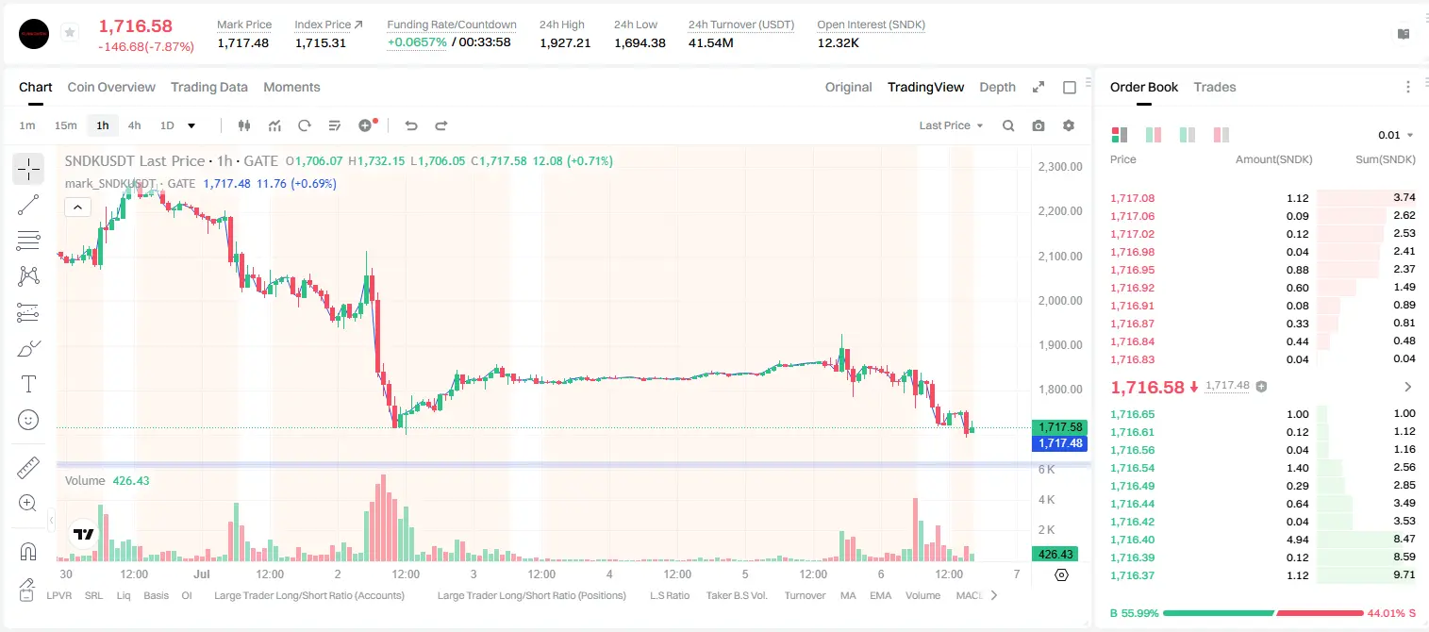Select the ruler measure tool

click(x=28, y=468)
